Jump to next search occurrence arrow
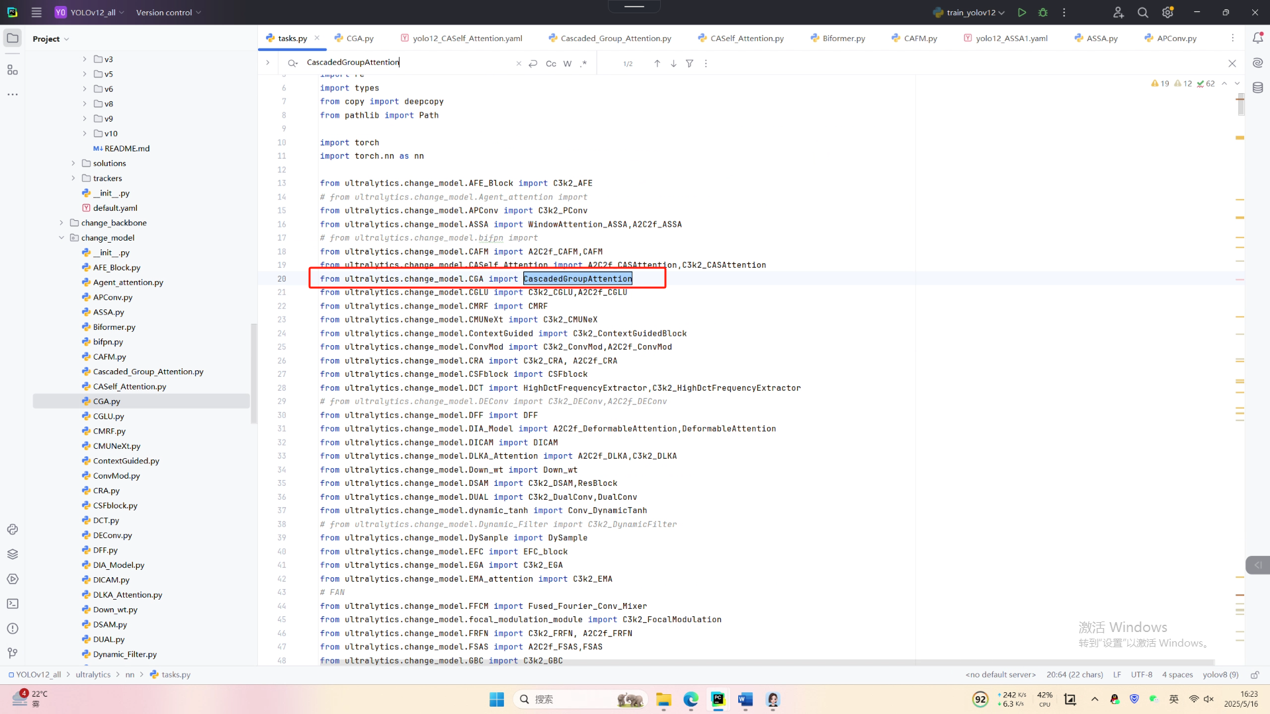The height and width of the screenshot is (714, 1270). 673,63
